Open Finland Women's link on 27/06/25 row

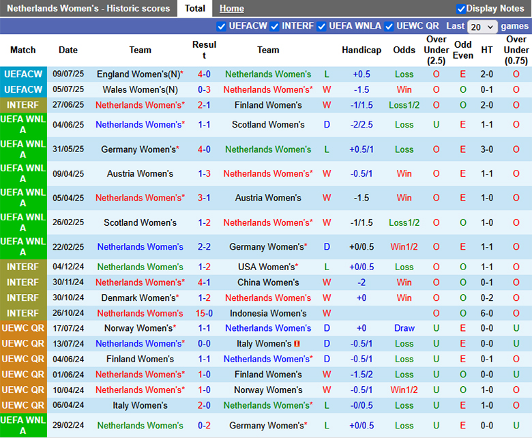click(268, 105)
